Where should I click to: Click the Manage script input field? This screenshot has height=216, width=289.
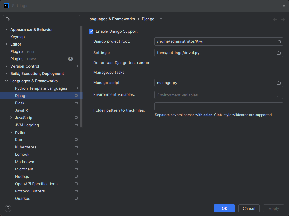[x=219, y=83]
